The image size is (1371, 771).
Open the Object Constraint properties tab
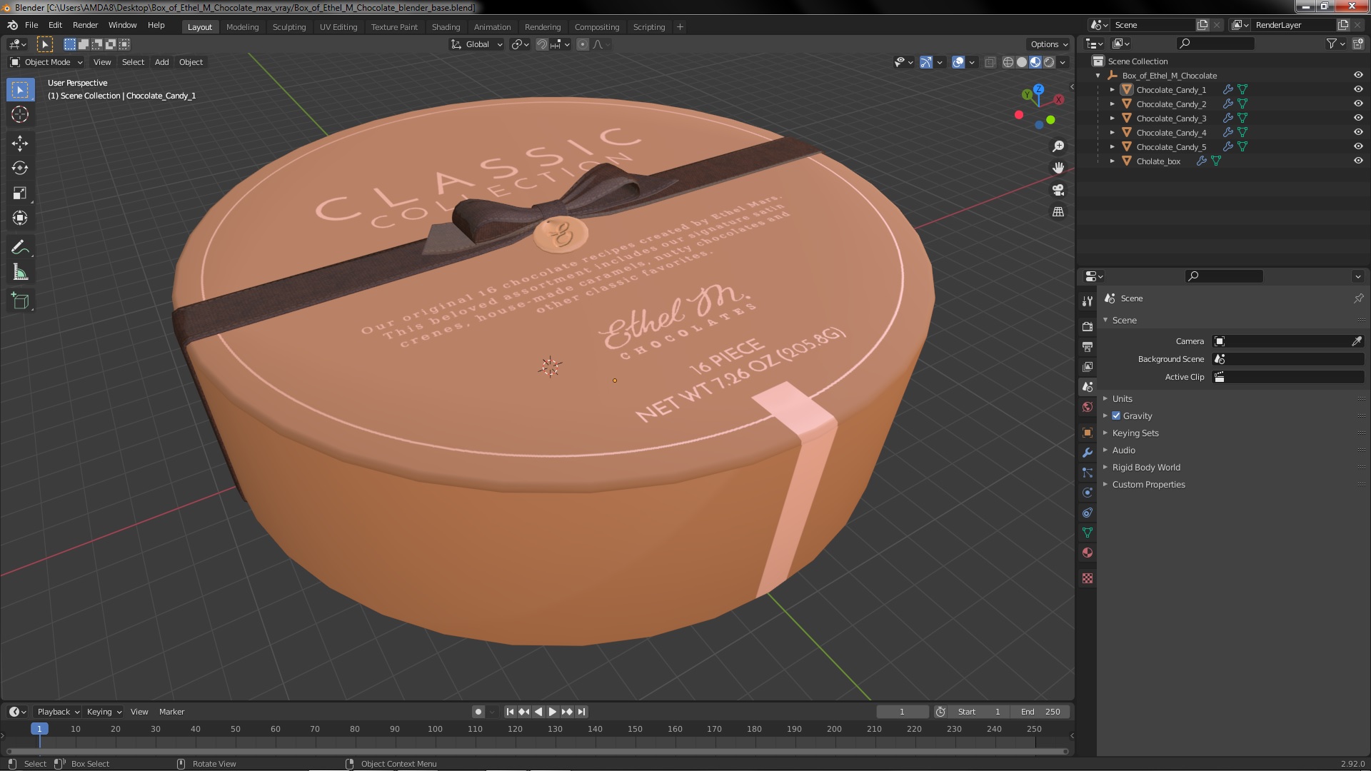click(1088, 513)
